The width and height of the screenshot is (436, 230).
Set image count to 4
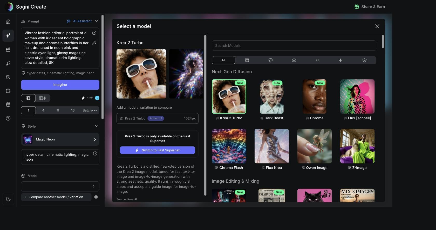pyautogui.click(x=43, y=110)
